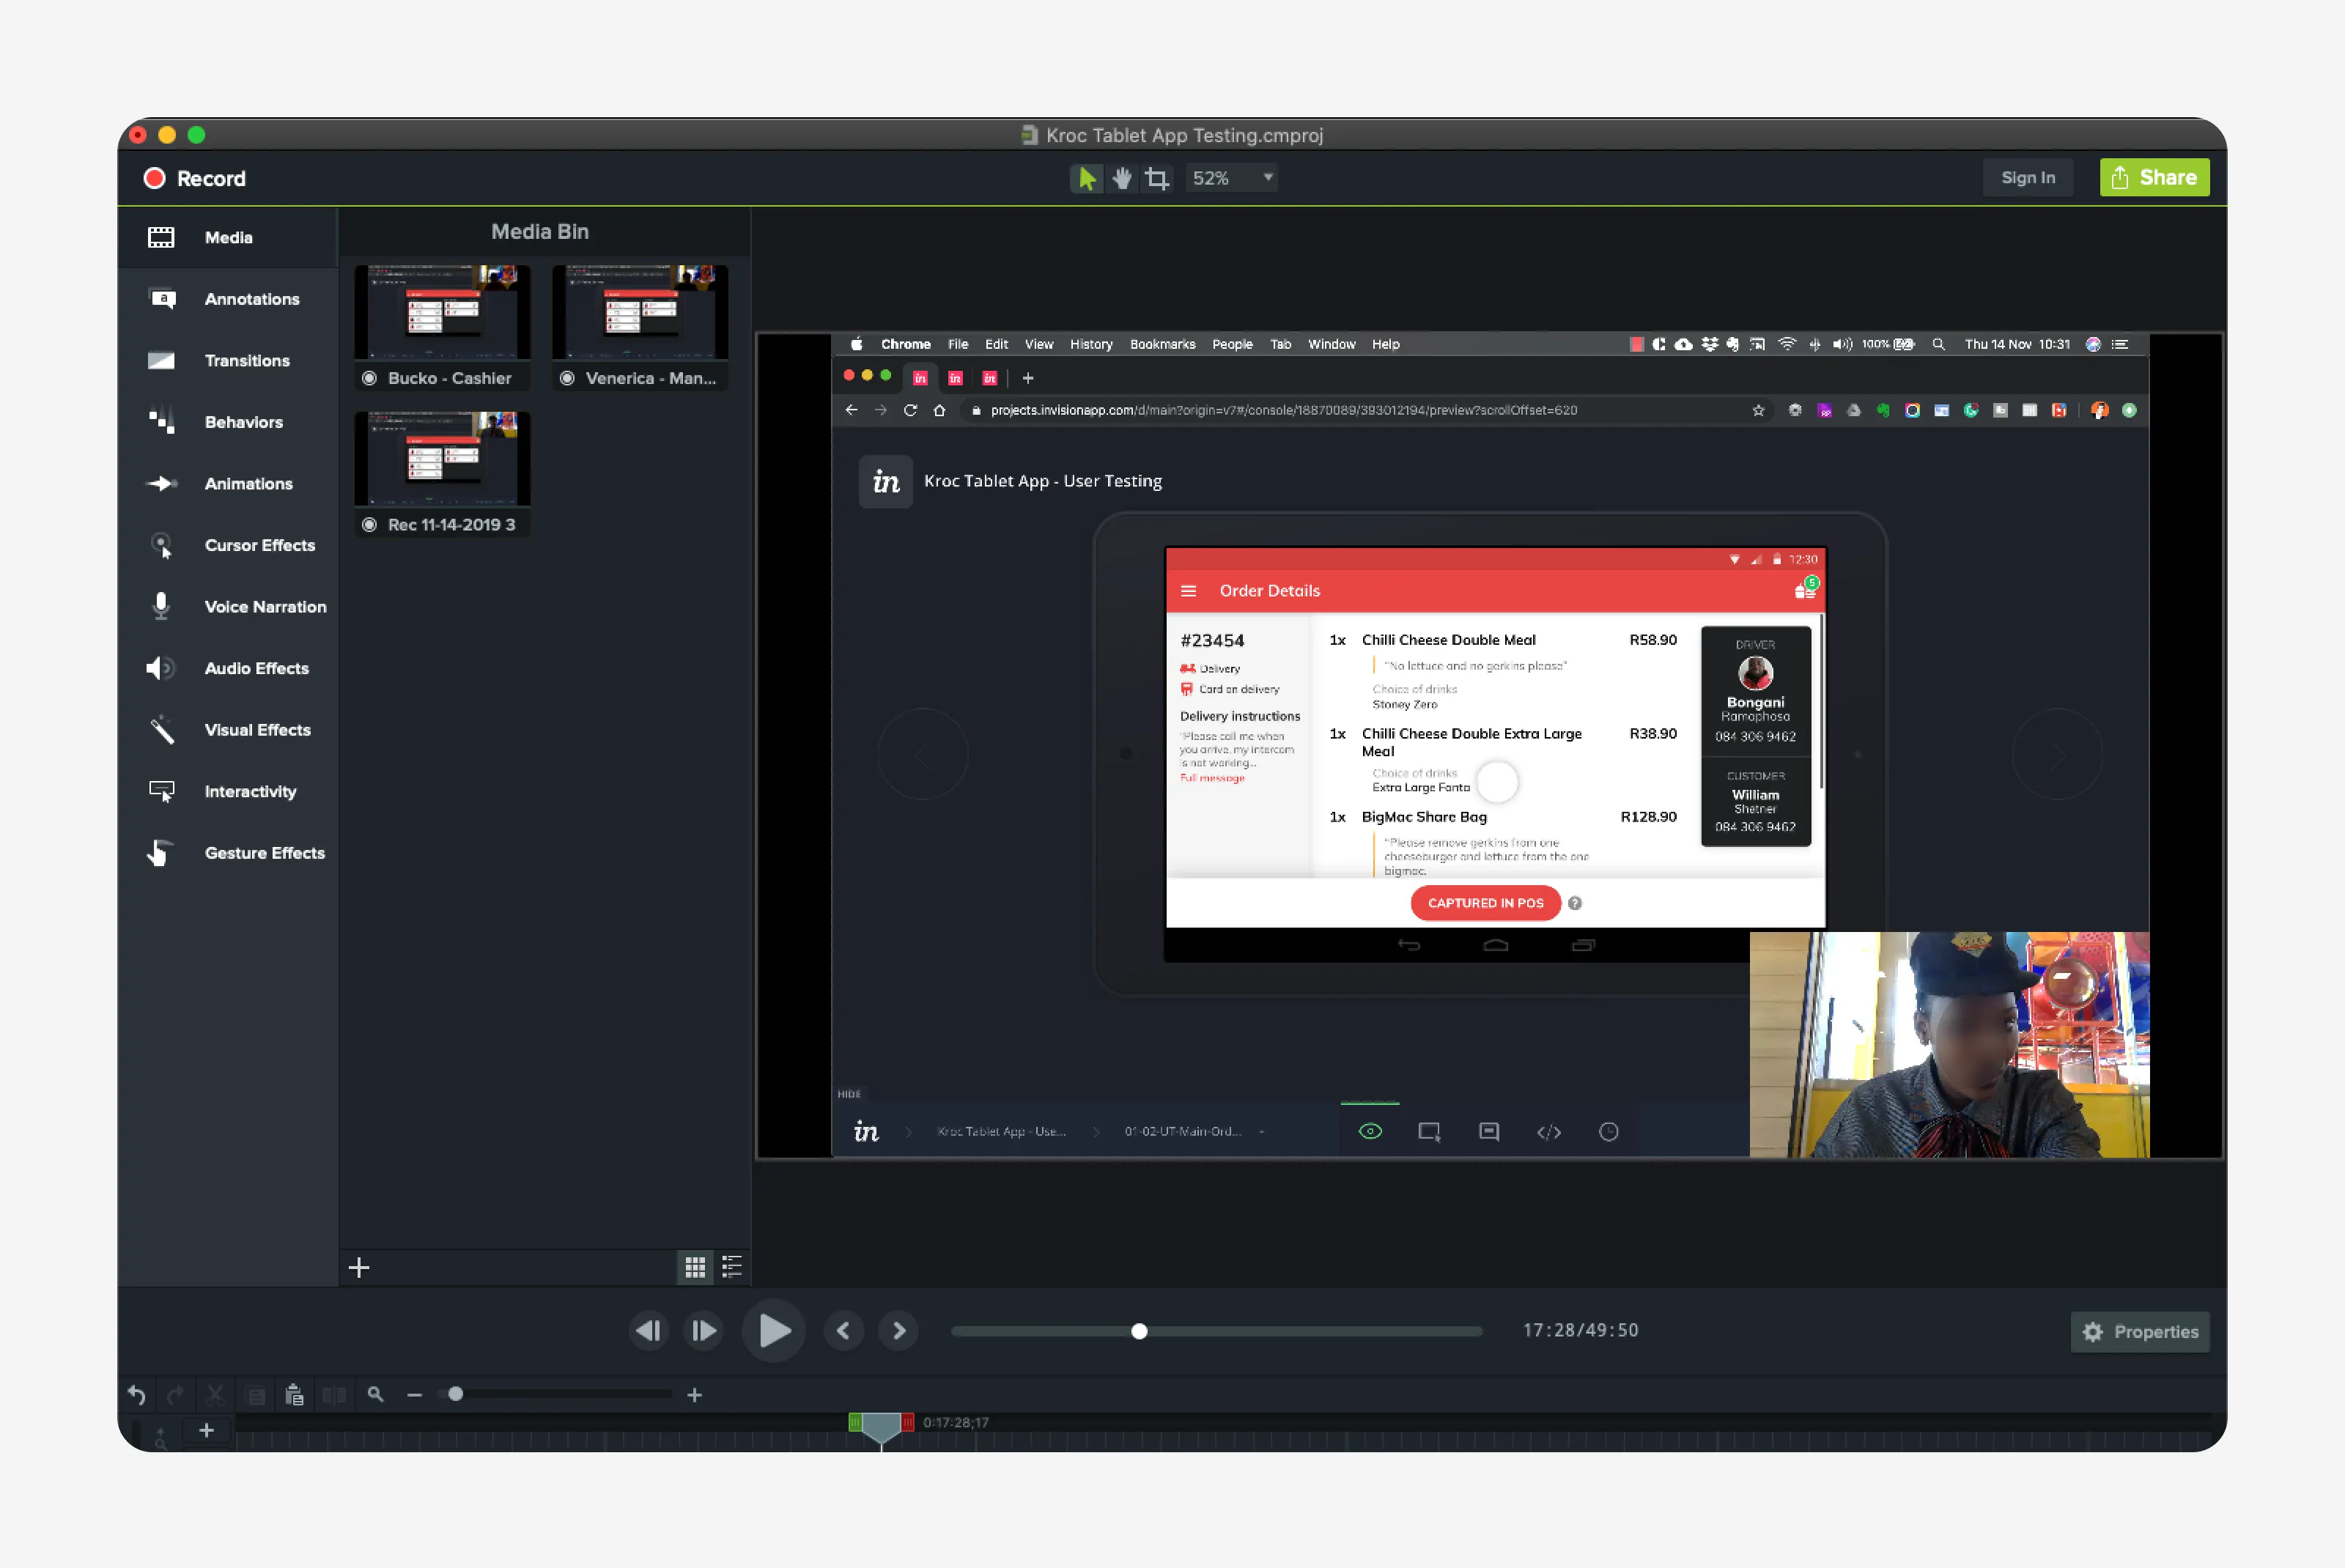2345x1568 pixels.
Task: Add a track with timeline plus button
Action: coord(206,1431)
